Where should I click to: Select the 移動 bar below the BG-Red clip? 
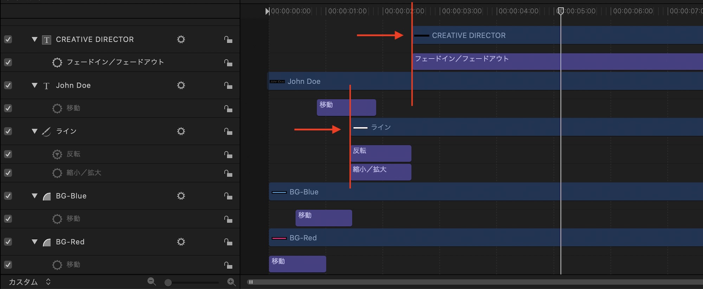pyautogui.click(x=297, y=264)
